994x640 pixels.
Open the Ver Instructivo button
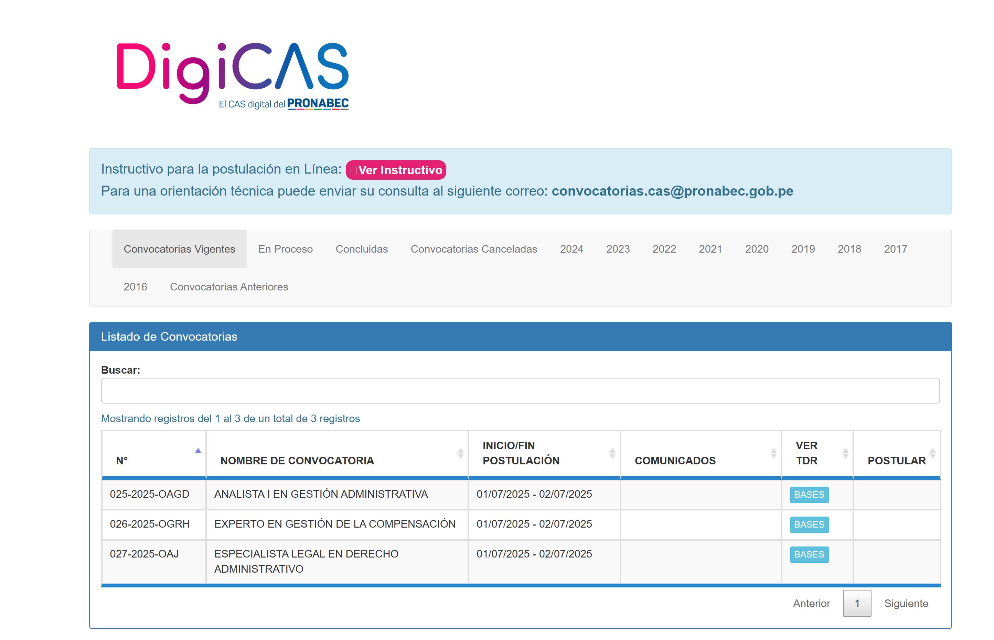(x=396, y=170)
